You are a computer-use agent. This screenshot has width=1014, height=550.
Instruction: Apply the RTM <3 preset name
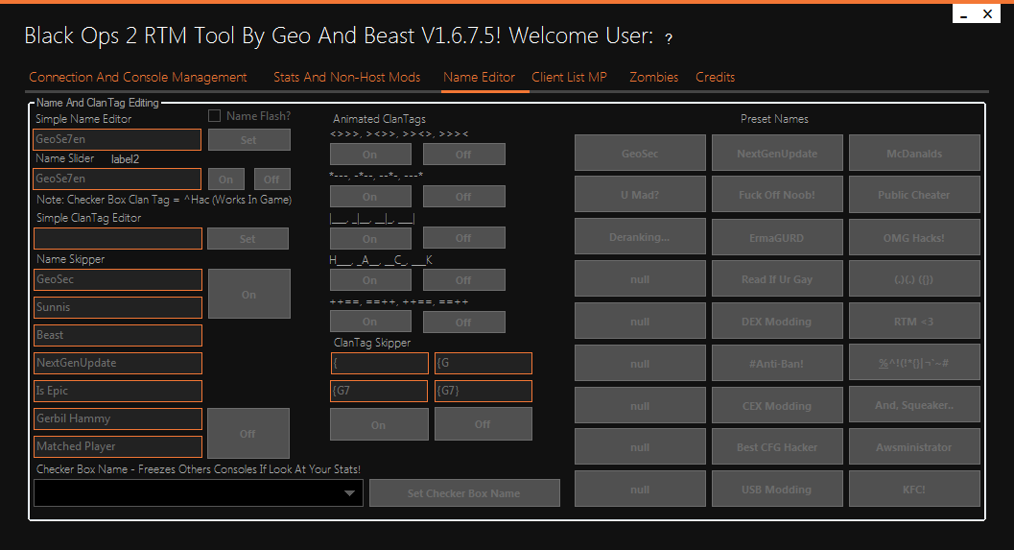point(914,321)
